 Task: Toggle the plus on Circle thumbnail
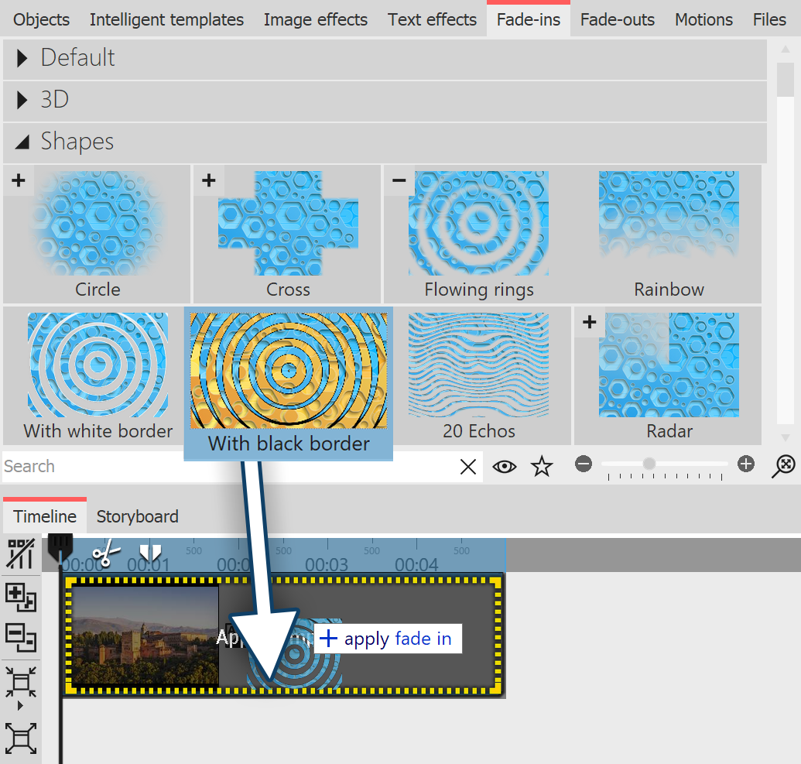19,180
